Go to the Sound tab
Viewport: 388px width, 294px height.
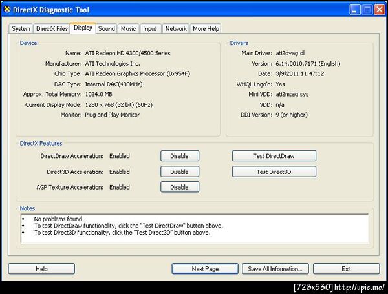tap(107, 28)
